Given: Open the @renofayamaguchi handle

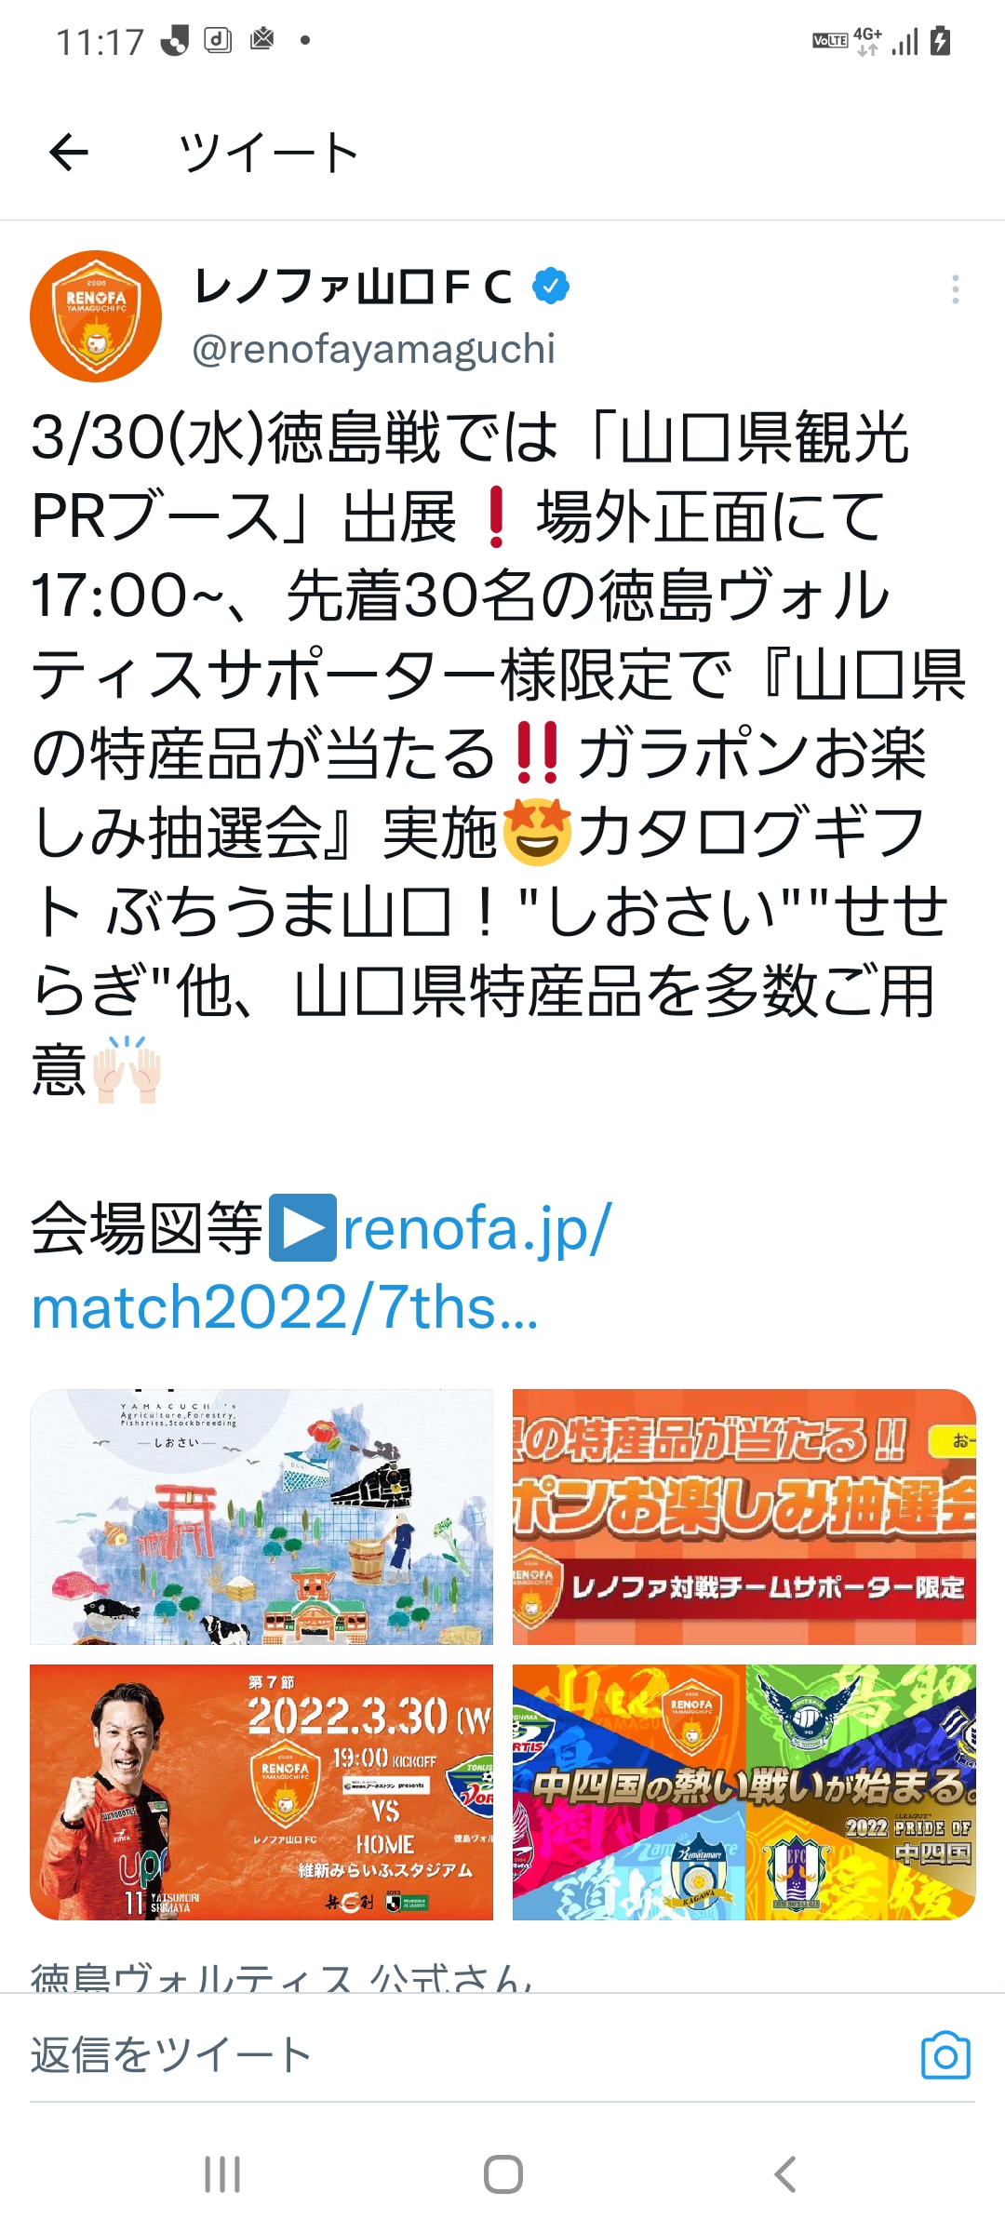Looking at the screenshot, I should click(373, 349).
